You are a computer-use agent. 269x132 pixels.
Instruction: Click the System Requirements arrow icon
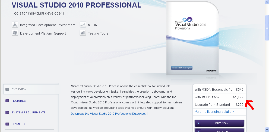7,112
